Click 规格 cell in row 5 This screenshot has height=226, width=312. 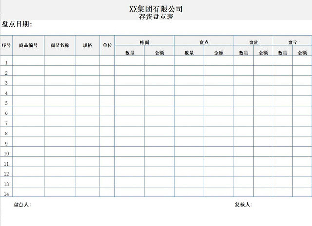[x=87, y=101]
